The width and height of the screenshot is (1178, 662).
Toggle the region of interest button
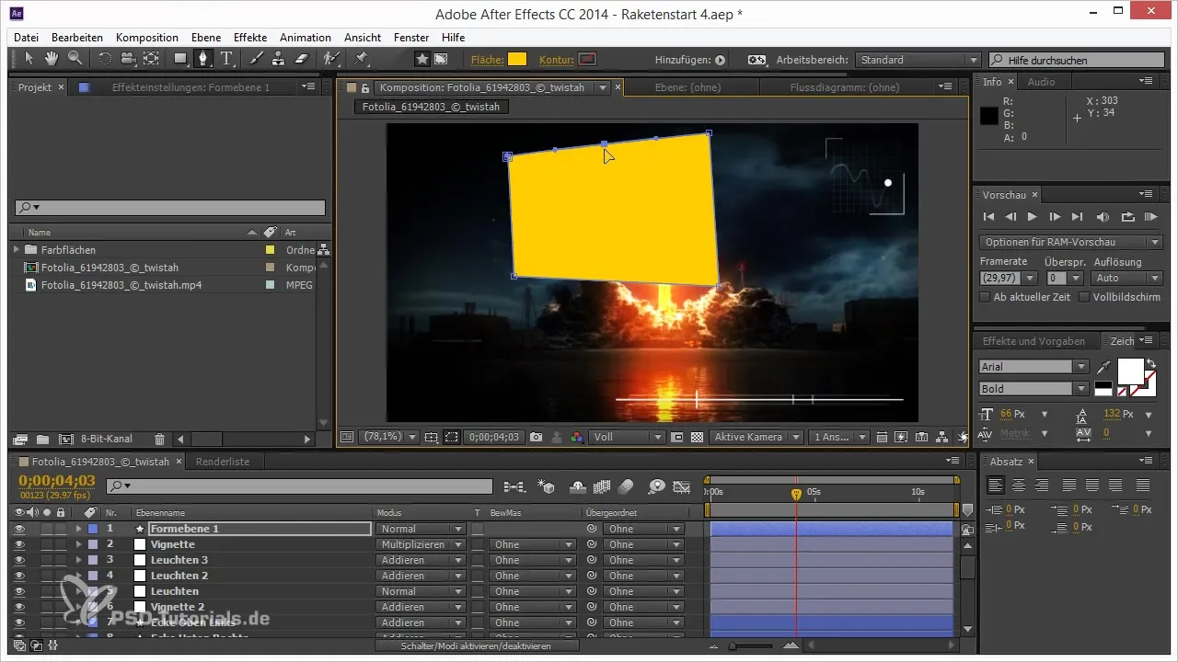click(x=452, y=437)
